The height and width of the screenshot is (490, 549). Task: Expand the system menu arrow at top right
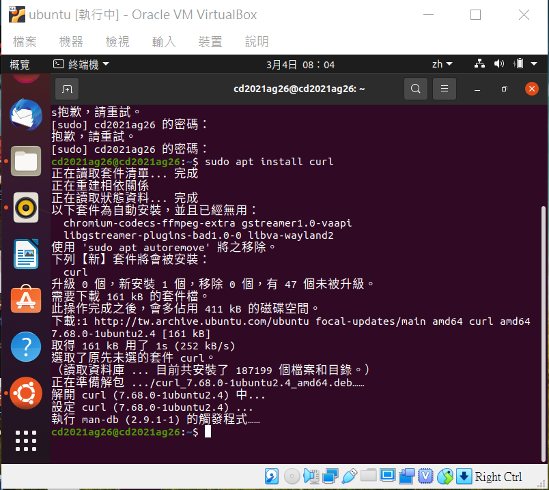tap(534, 63)
